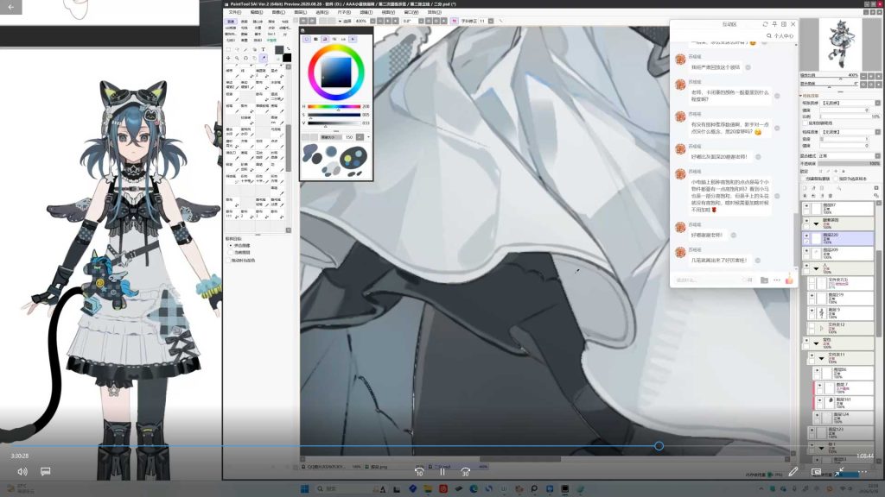885x497 pixels.
Task: Select the eyedropper color picker tool
Action: 264,58
